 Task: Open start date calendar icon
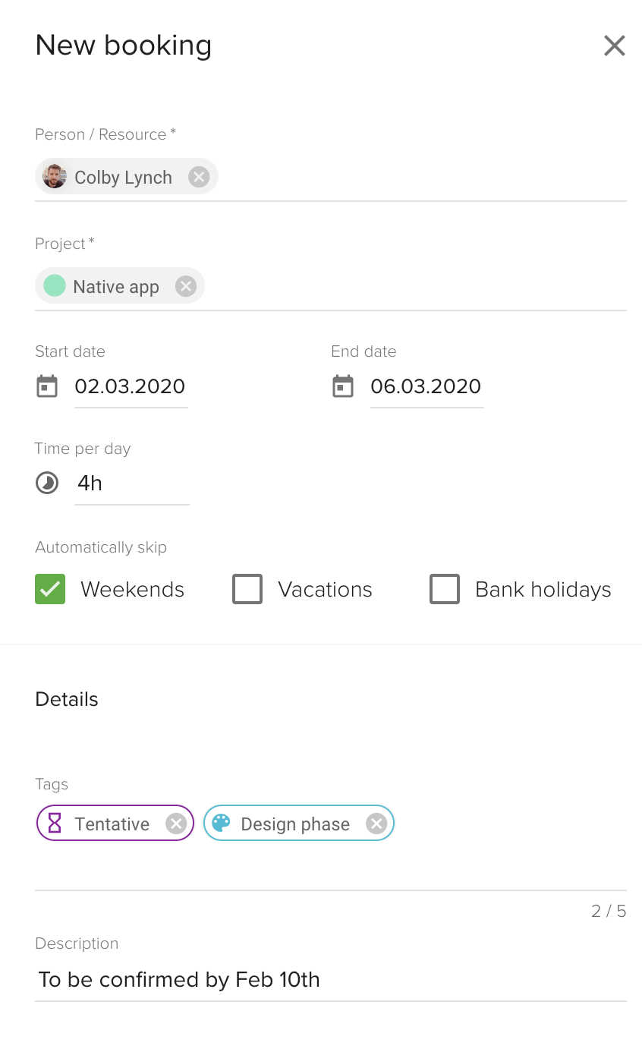pyautogui.click(x=47, y=386)
